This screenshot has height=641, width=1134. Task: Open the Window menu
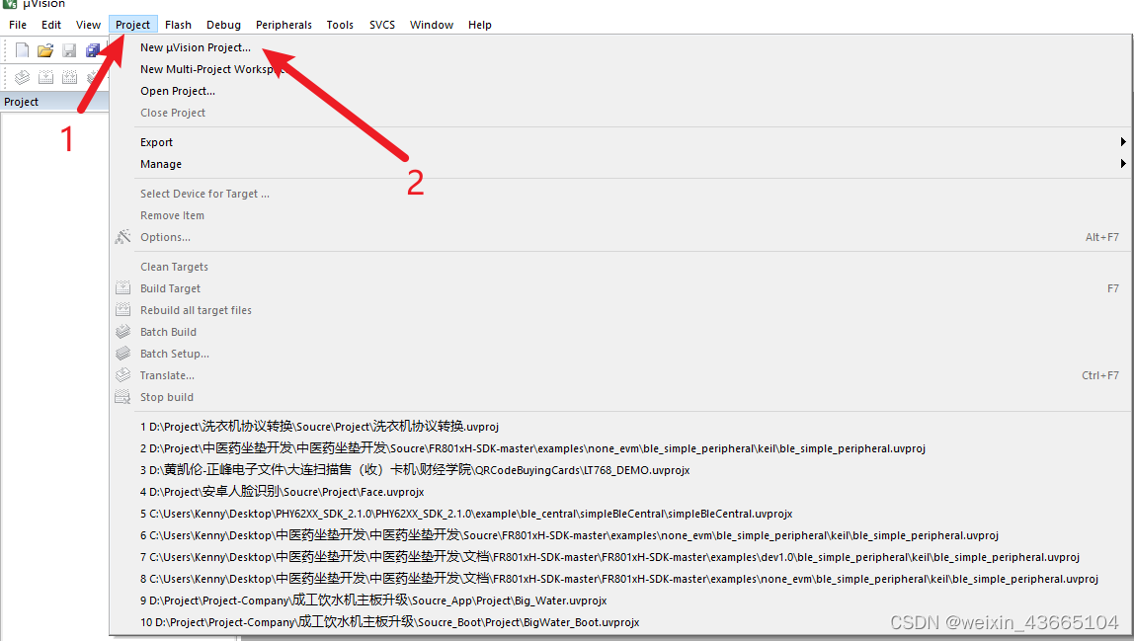click(x=431, y=25)
